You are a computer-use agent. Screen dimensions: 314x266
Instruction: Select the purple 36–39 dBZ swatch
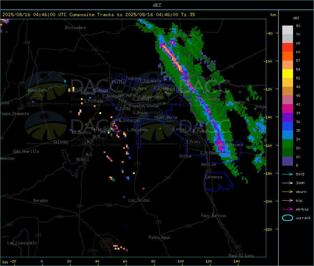click(287, 117)
